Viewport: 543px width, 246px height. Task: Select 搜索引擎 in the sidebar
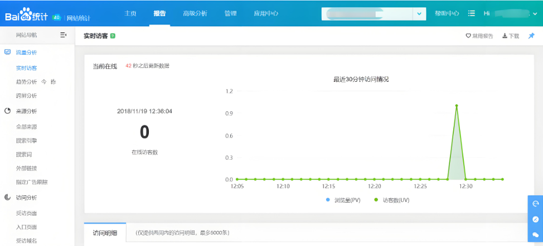click(x=27, y=141)
